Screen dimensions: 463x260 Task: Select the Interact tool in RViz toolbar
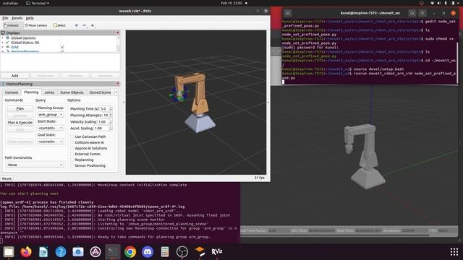12,25
